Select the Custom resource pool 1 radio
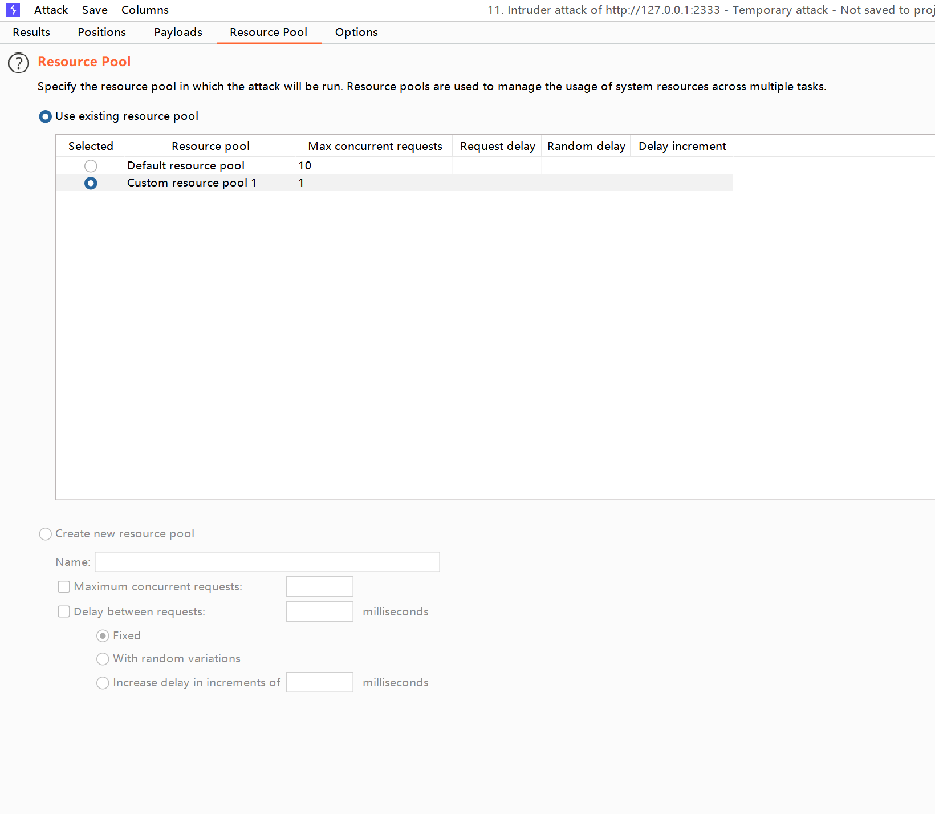Viewport: 935px width, 814px height. pyautogui.click(x=91, y=183)
